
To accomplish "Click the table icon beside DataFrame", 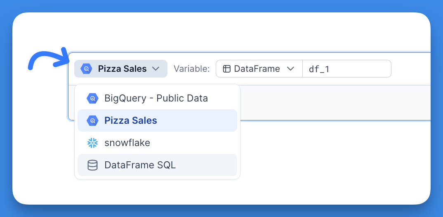I will (226, 68).
